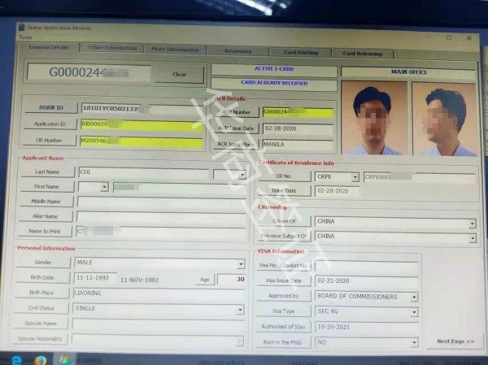Expand the Gender dropdown
Viewport: 488px width, 365px height.
click(241, 264)
